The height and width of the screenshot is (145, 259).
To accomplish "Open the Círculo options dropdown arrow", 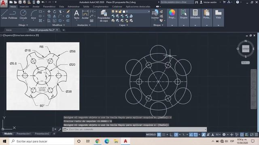I will pyautogui.click(x=23, y=20).
